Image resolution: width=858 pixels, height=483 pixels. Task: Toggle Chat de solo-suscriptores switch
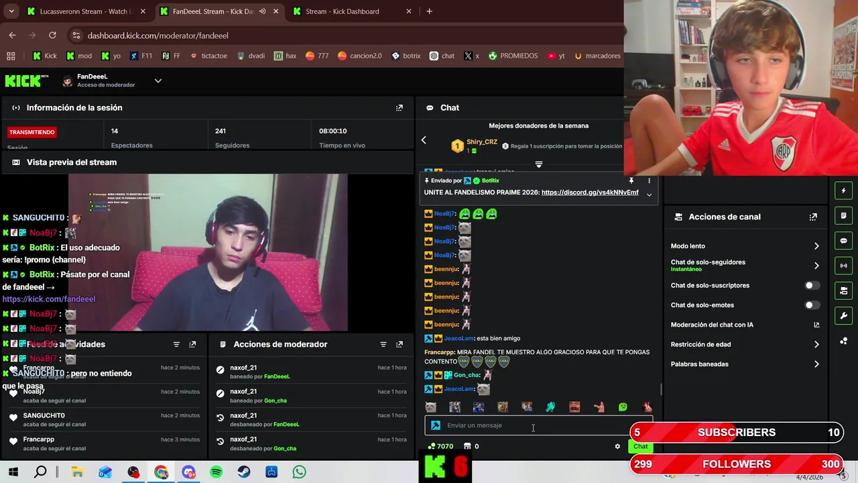click(x=812, y=286)
